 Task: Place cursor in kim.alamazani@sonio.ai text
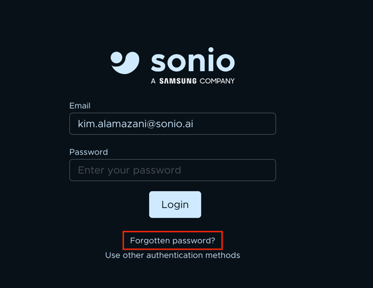pyautogui.click(x=135, y=124)
